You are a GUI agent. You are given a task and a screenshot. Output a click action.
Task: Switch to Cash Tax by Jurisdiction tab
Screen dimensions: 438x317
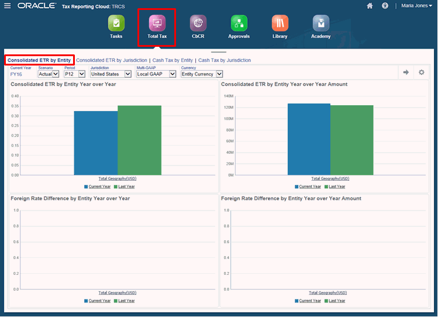coord(225,60)
